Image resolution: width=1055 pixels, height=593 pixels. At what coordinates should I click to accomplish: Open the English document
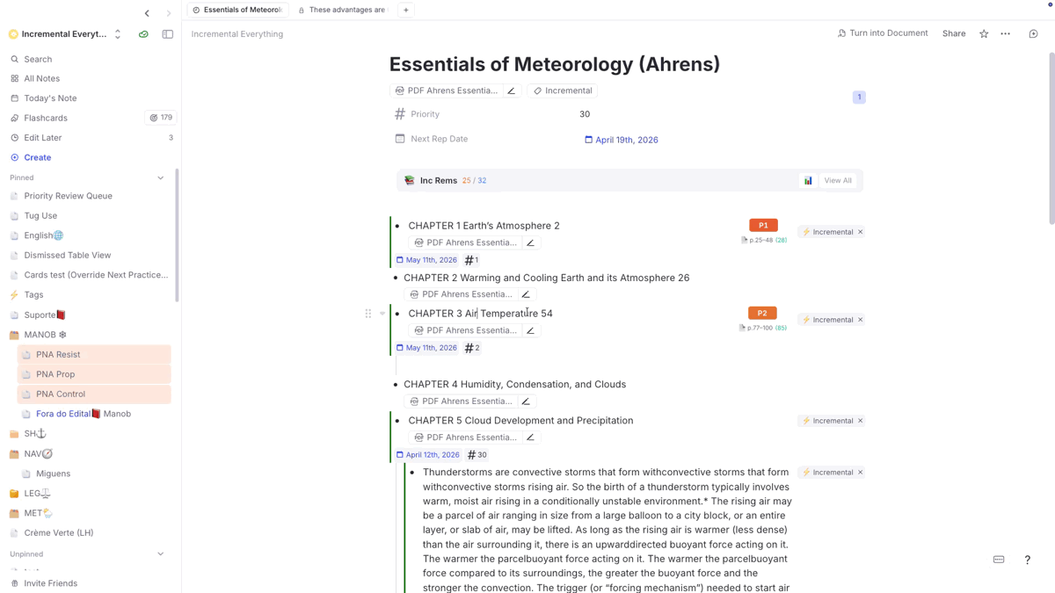[44, 235]
